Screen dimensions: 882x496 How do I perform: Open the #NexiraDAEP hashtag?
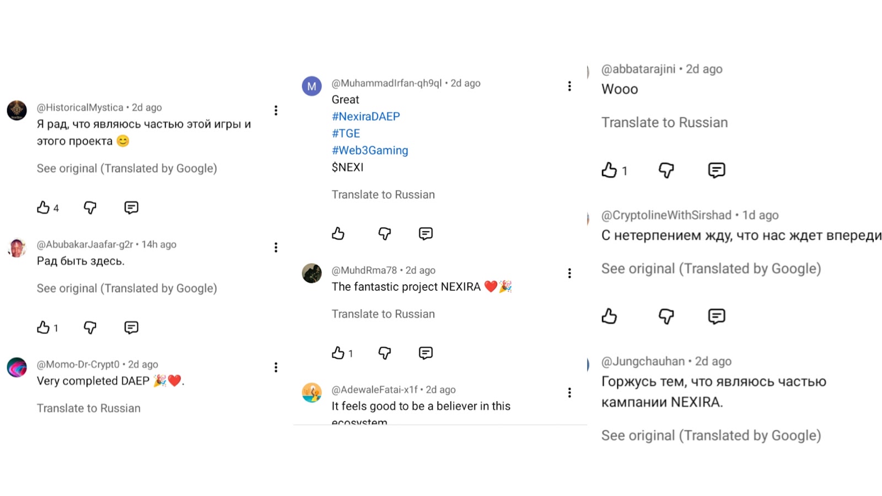tap(365, 117)
